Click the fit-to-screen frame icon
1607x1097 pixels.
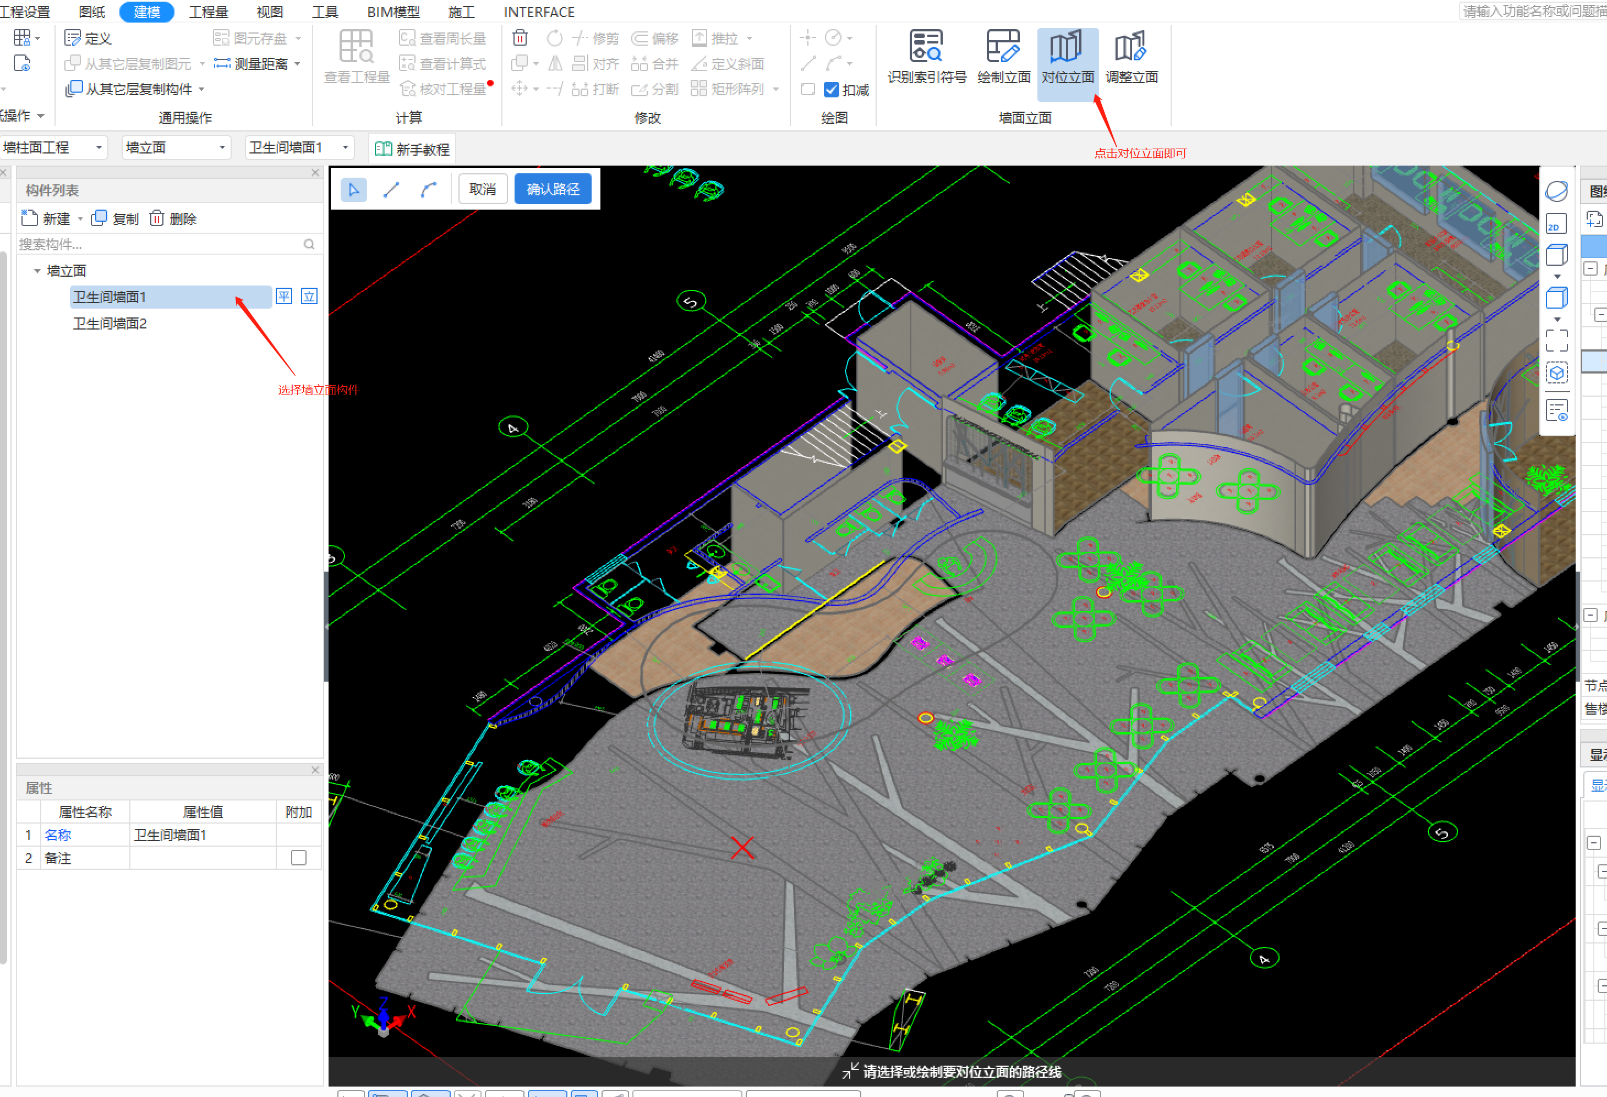pos(1556,340)
